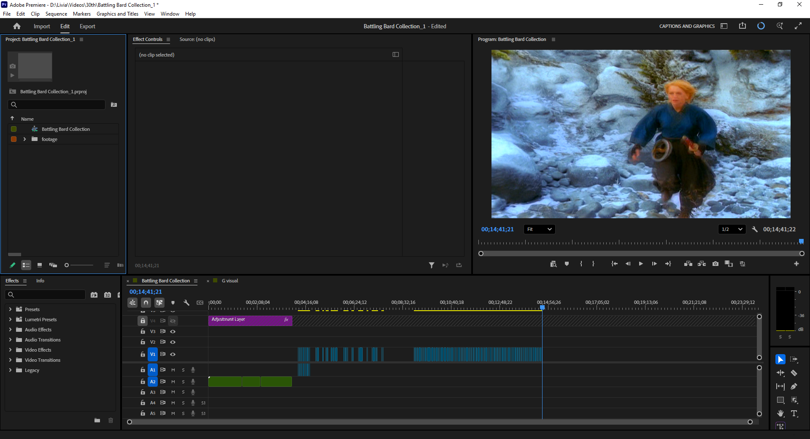Expand the footage bin
Image resolution: width=810 pixels, height=439 pixels.
coord(24,139)
